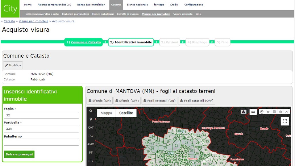Open Estratti di mappa submenu item
This screenshot has width=295, height=166.
tap(128, 14)
